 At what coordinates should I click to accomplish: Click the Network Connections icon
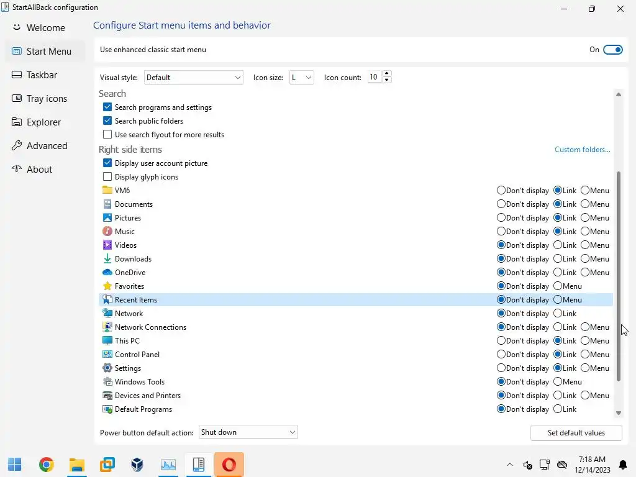[x=107, y=327]
